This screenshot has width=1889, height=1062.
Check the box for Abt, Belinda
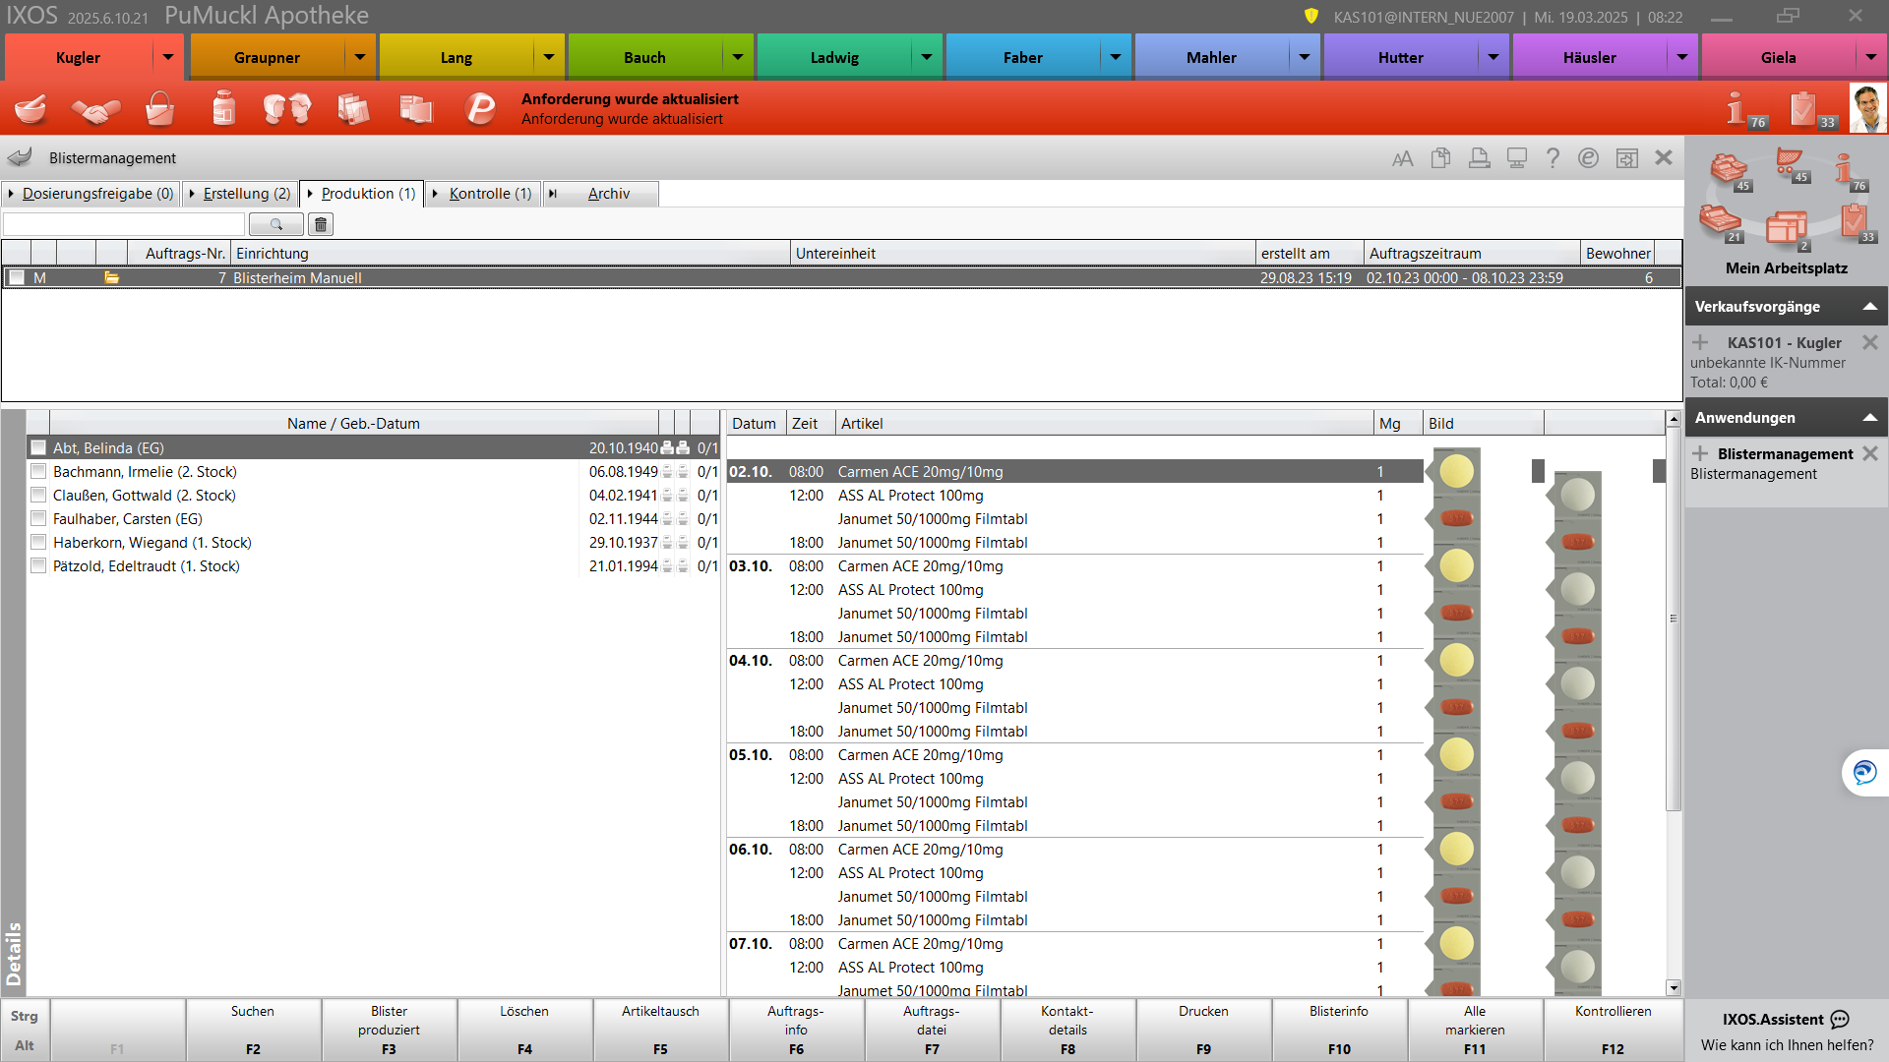[38, 448]
